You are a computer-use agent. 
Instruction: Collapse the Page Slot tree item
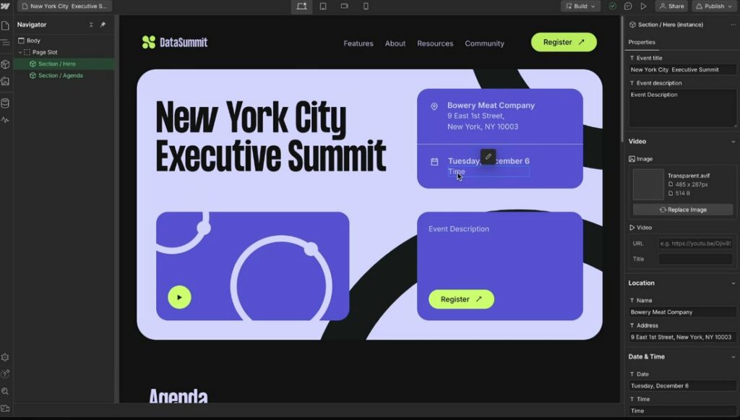20,52
